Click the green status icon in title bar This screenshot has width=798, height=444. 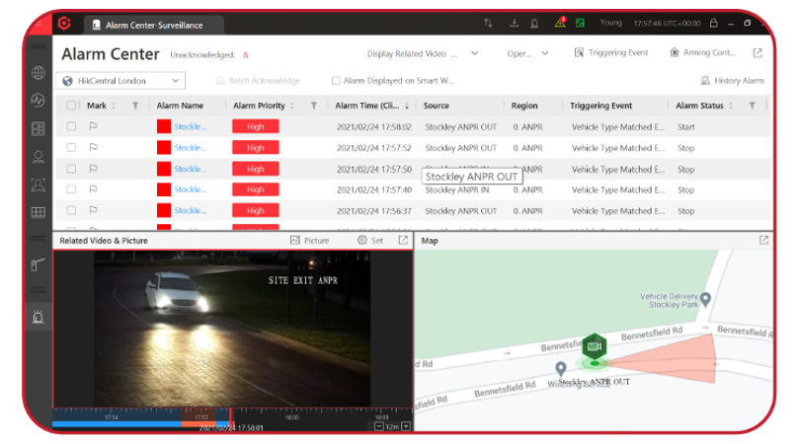coord(580,23)
